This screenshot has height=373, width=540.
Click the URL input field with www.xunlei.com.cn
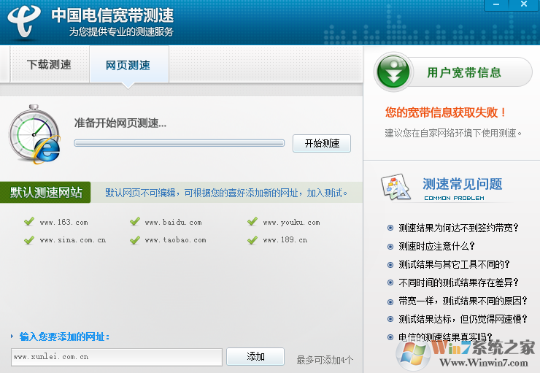click(117, 357)
